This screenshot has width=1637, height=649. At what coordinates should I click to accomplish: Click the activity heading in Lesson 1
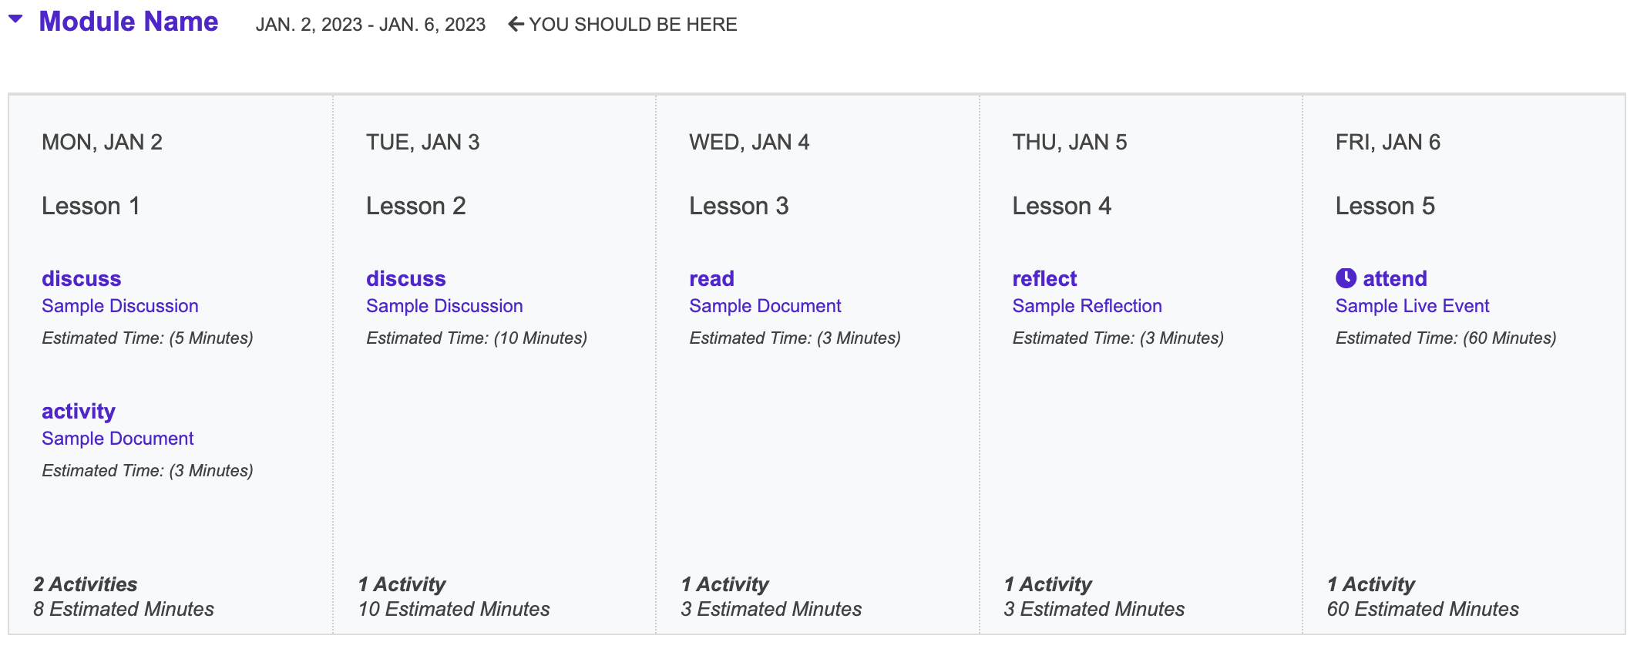click(x=78, y=411)
